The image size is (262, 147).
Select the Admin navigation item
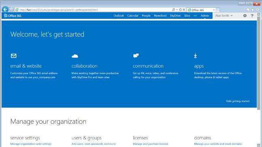(x=205, y=16)
